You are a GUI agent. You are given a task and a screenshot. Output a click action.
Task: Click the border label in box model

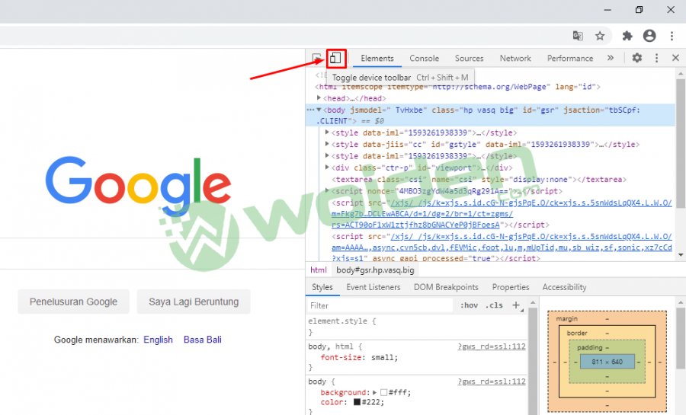[577, 333]
